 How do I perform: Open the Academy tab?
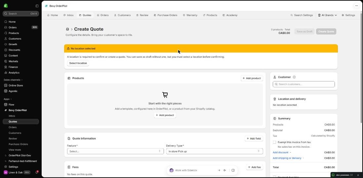(230, 15)
